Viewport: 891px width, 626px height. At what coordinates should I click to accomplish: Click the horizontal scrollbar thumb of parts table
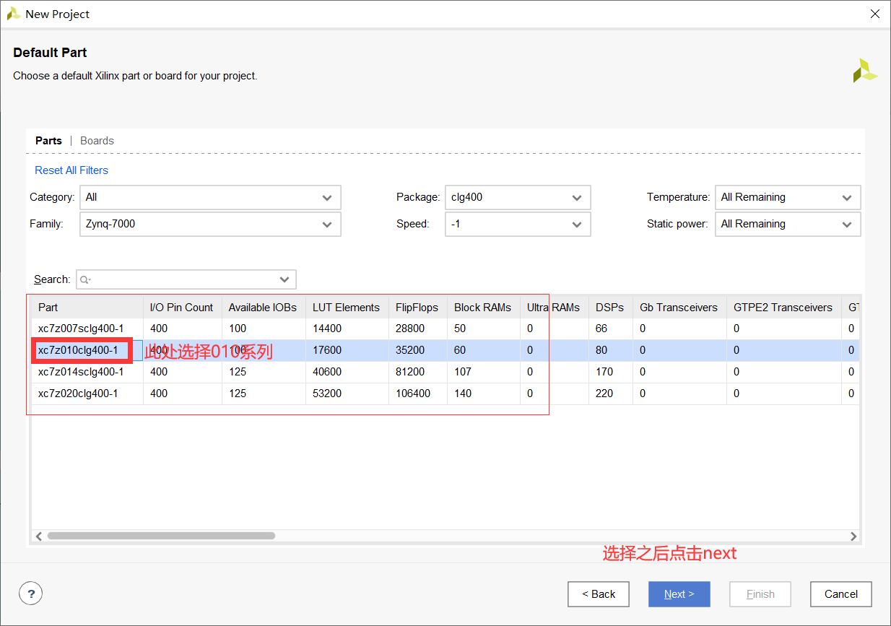tap(161, 536)
